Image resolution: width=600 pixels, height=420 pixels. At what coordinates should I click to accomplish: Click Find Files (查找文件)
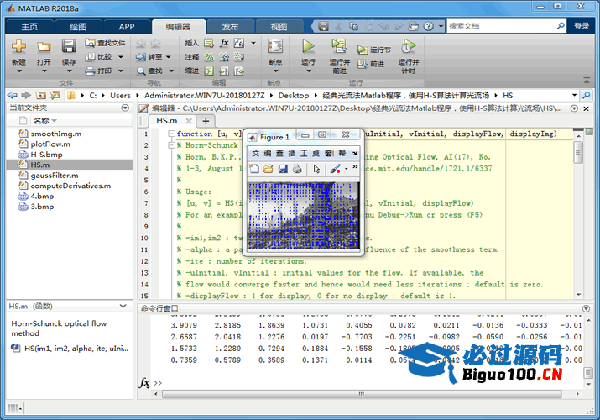pyautogui.click(x=105, y=43)
